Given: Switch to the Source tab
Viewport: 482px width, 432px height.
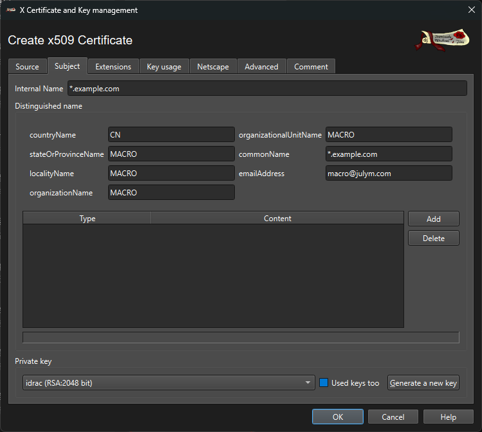Looking at the screenshot, I should coord(28,67).
